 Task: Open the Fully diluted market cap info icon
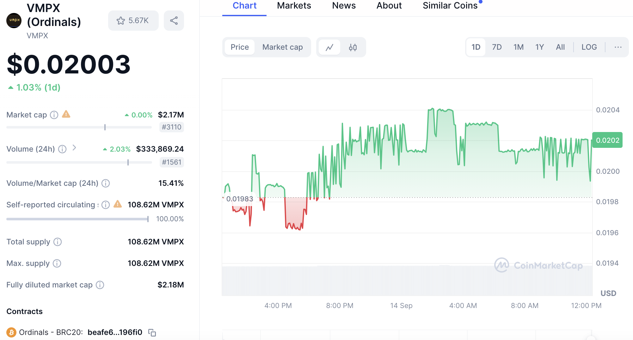click(x=100, y=285)
